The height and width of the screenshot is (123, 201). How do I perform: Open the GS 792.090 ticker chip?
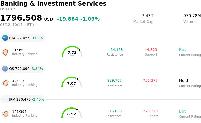(23, 69)
